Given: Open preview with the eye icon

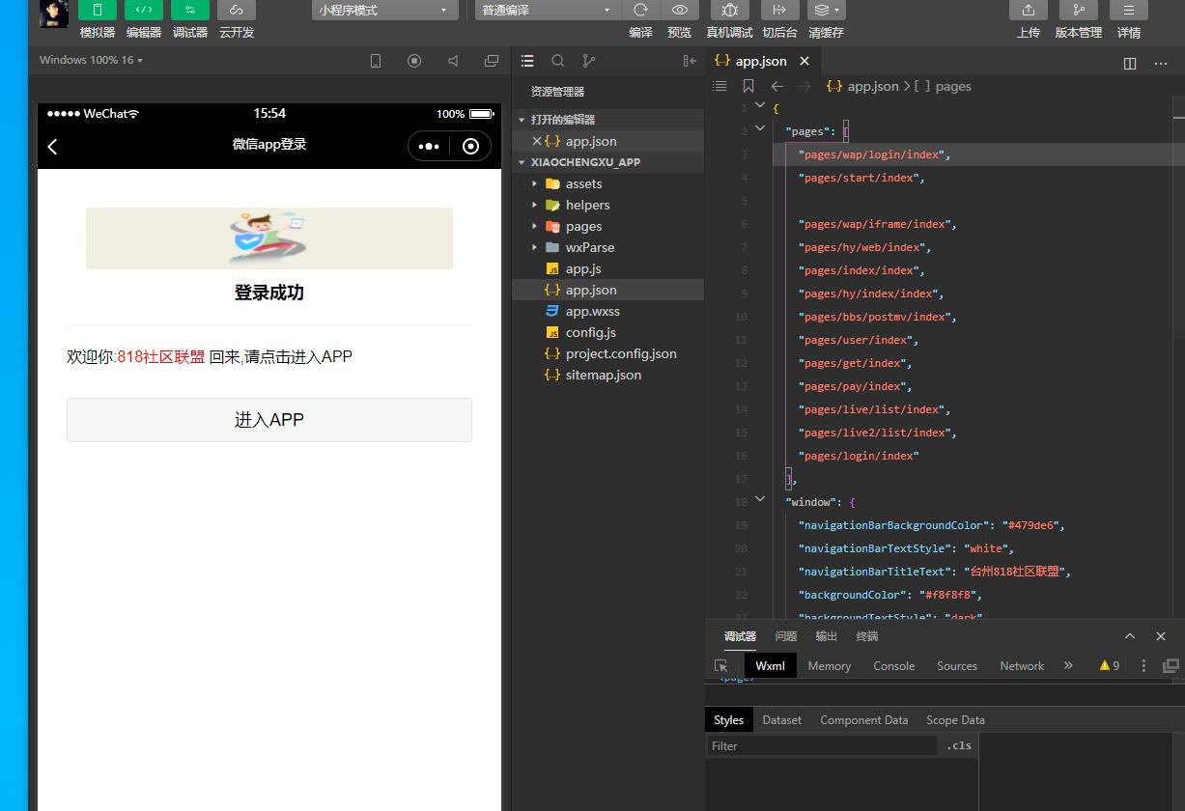Looking at the screenshot, I should coord(680,10).
